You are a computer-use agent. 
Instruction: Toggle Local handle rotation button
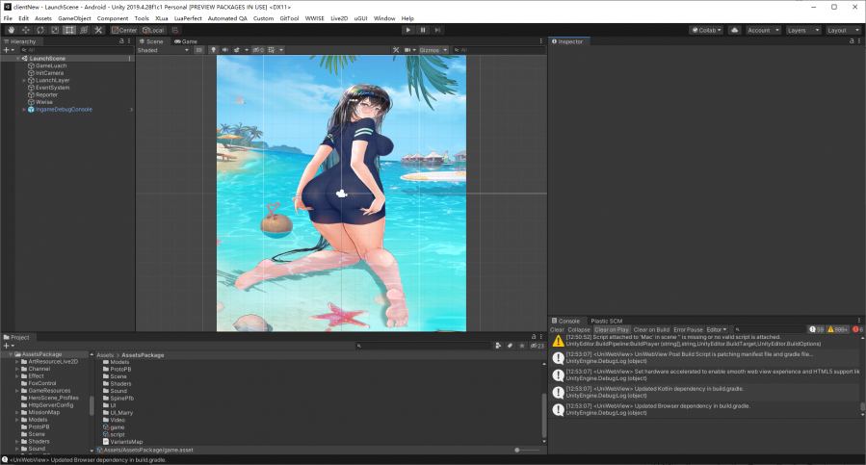pos(153,30)
